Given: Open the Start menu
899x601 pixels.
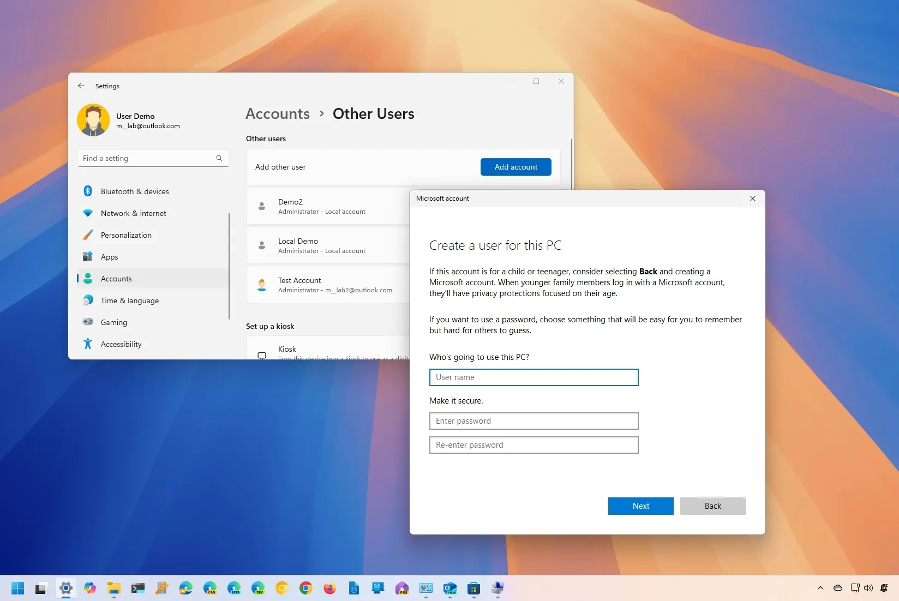Looking at the screenshot, I should pos(17,589).
